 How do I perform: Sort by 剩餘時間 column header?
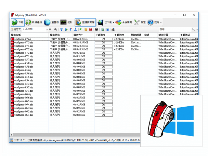coord(136,35)
